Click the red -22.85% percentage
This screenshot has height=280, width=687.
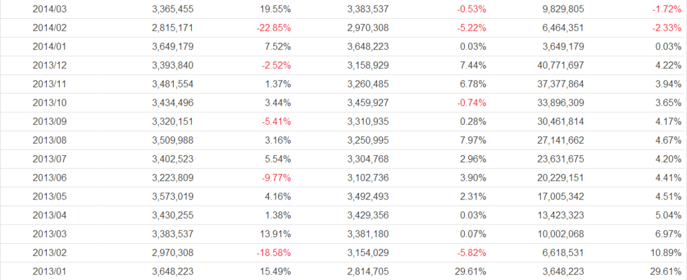tap(273, 28)
